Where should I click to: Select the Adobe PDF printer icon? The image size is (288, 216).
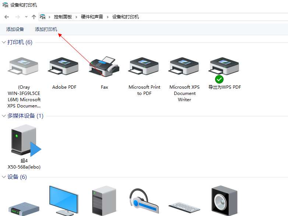click(64, 67)
